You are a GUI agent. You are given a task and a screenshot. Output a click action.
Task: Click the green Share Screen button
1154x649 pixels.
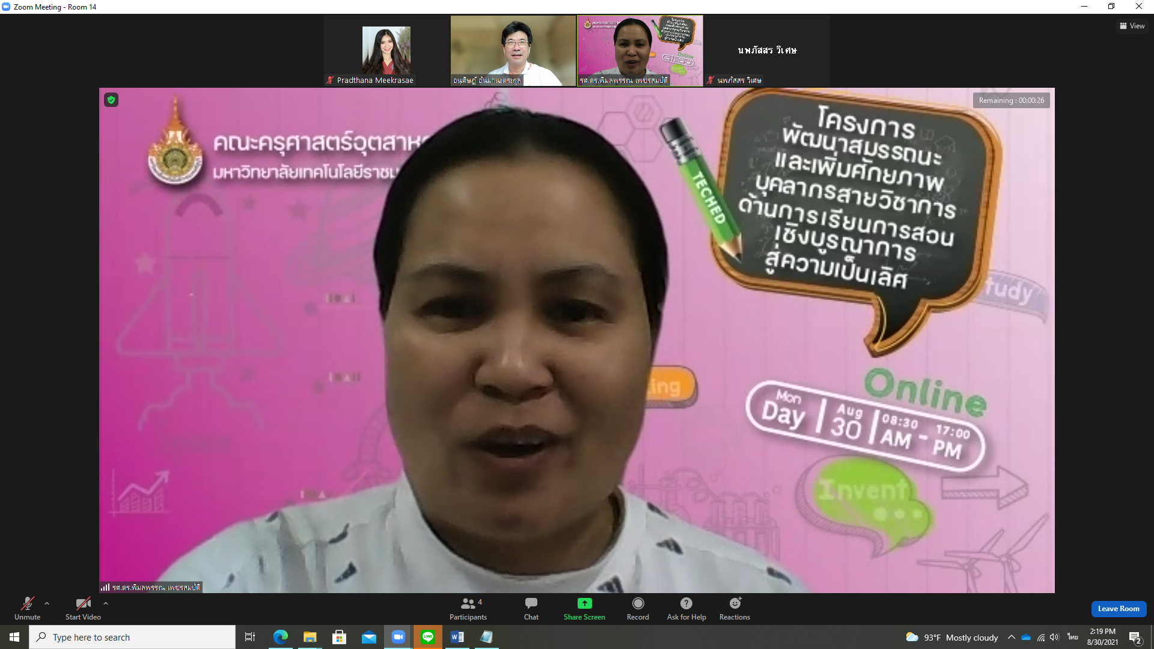[x=584, y=608]
